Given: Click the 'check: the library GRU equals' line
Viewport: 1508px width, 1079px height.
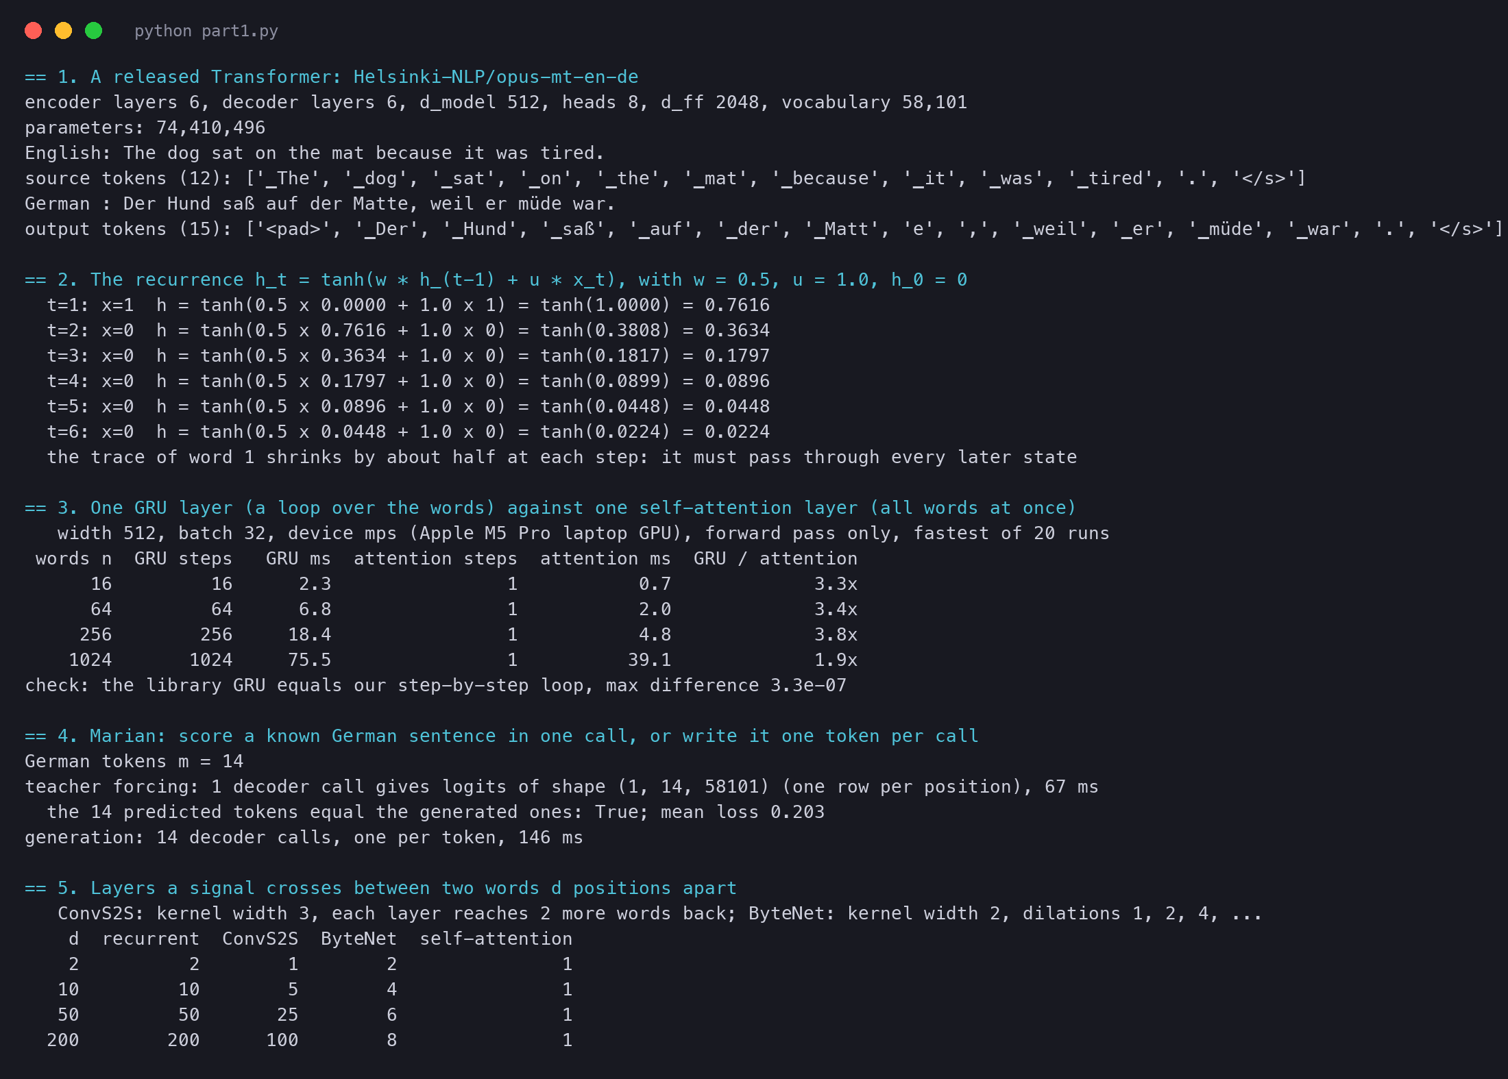Looking at the screenshot, I should click(x=436, y=685).
